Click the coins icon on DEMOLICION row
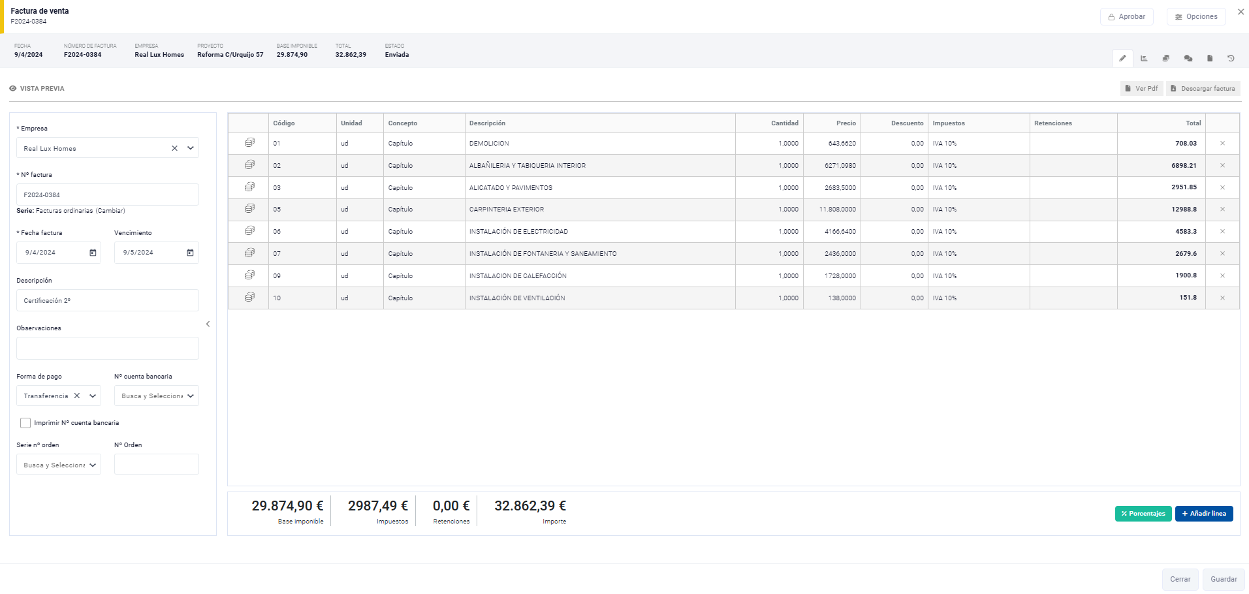Image resolution: width=1249 pixels, height=594 pixels. pyautogui.click(x=249, y=143)
